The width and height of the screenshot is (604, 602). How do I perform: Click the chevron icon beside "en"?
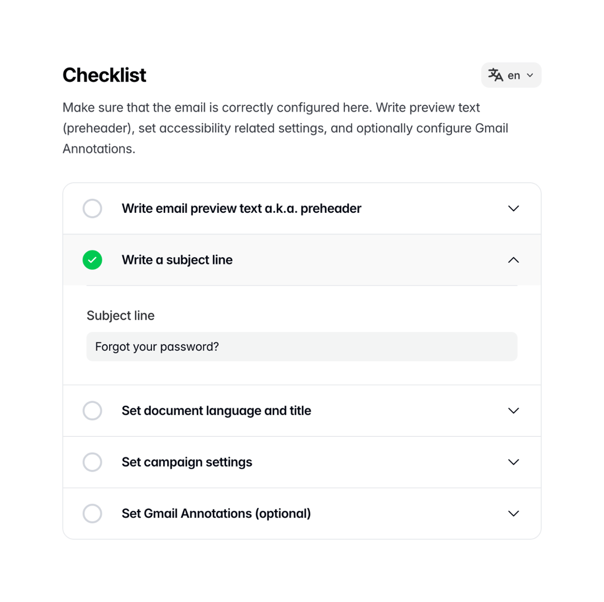[x=530, y=75]
